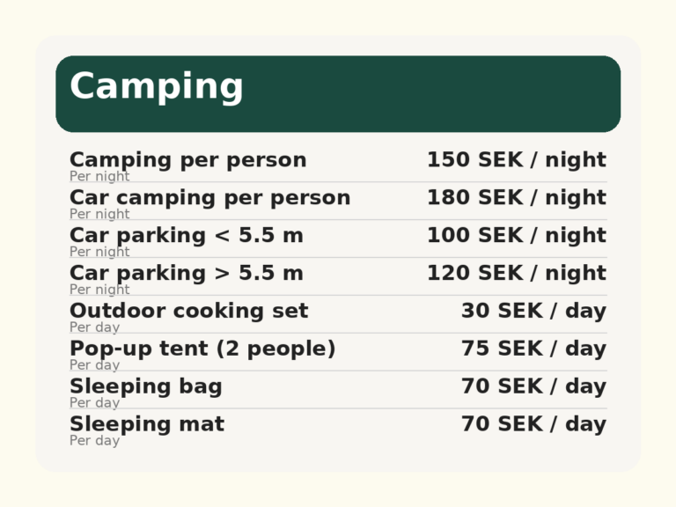This screenshot has height=507, width=676.
Task: Select the Pop-up tent (2 people) item
Action: (x=202, y=349)
